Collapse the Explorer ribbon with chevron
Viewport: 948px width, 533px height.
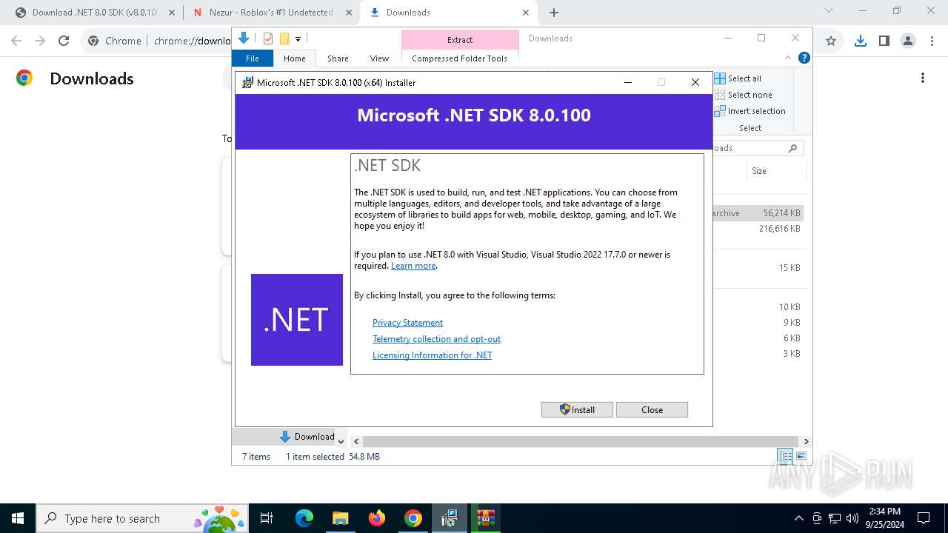788,58
